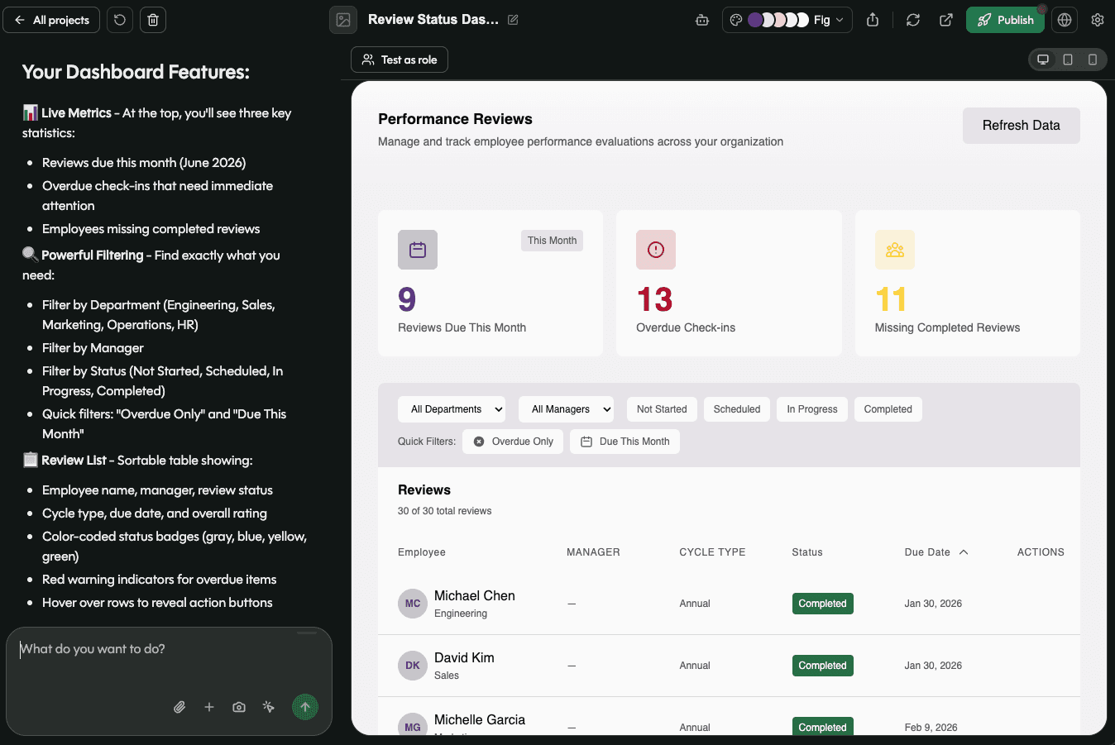This screenshot has width=1115, height=745.
Task: Enable the Due This Month quick filter
Action: click(624, 442)
